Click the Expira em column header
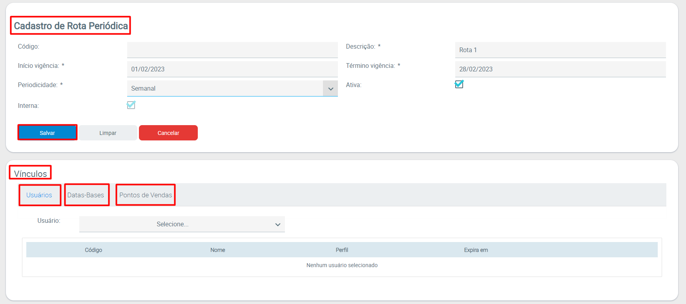 pyautogui.click(x=476, y=250)
